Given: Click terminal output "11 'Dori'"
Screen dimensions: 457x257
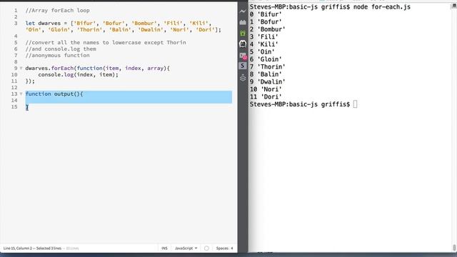Looking at the screenshot, I should 266,96.
